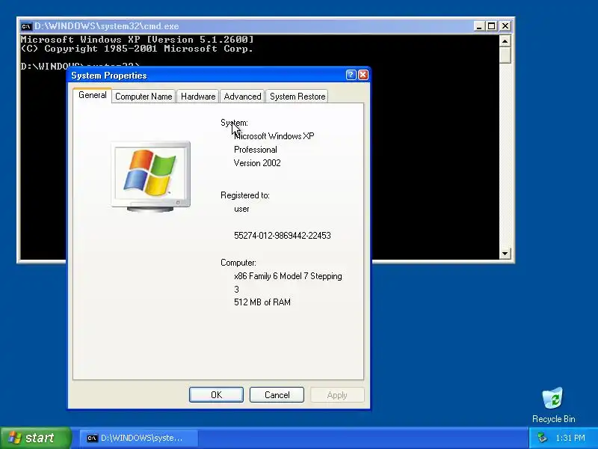Screen dimensions: 598x449
Task: Switch to the Advanced tab
Action: click(x=242, y=97)
